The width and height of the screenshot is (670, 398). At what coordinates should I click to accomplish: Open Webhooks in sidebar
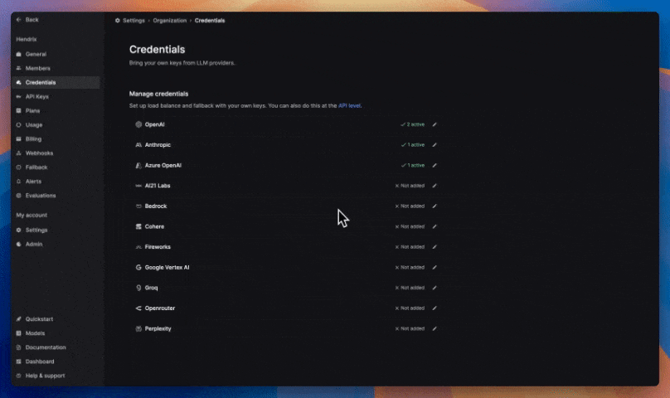pyautogui.click(x=56, y=153)
